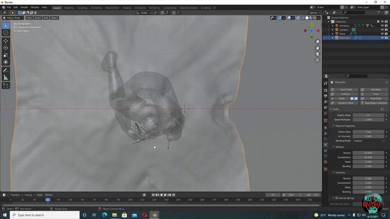Click the Force Field physics button
The width and height of the screenshot is (390, 219).
[344, 89]
